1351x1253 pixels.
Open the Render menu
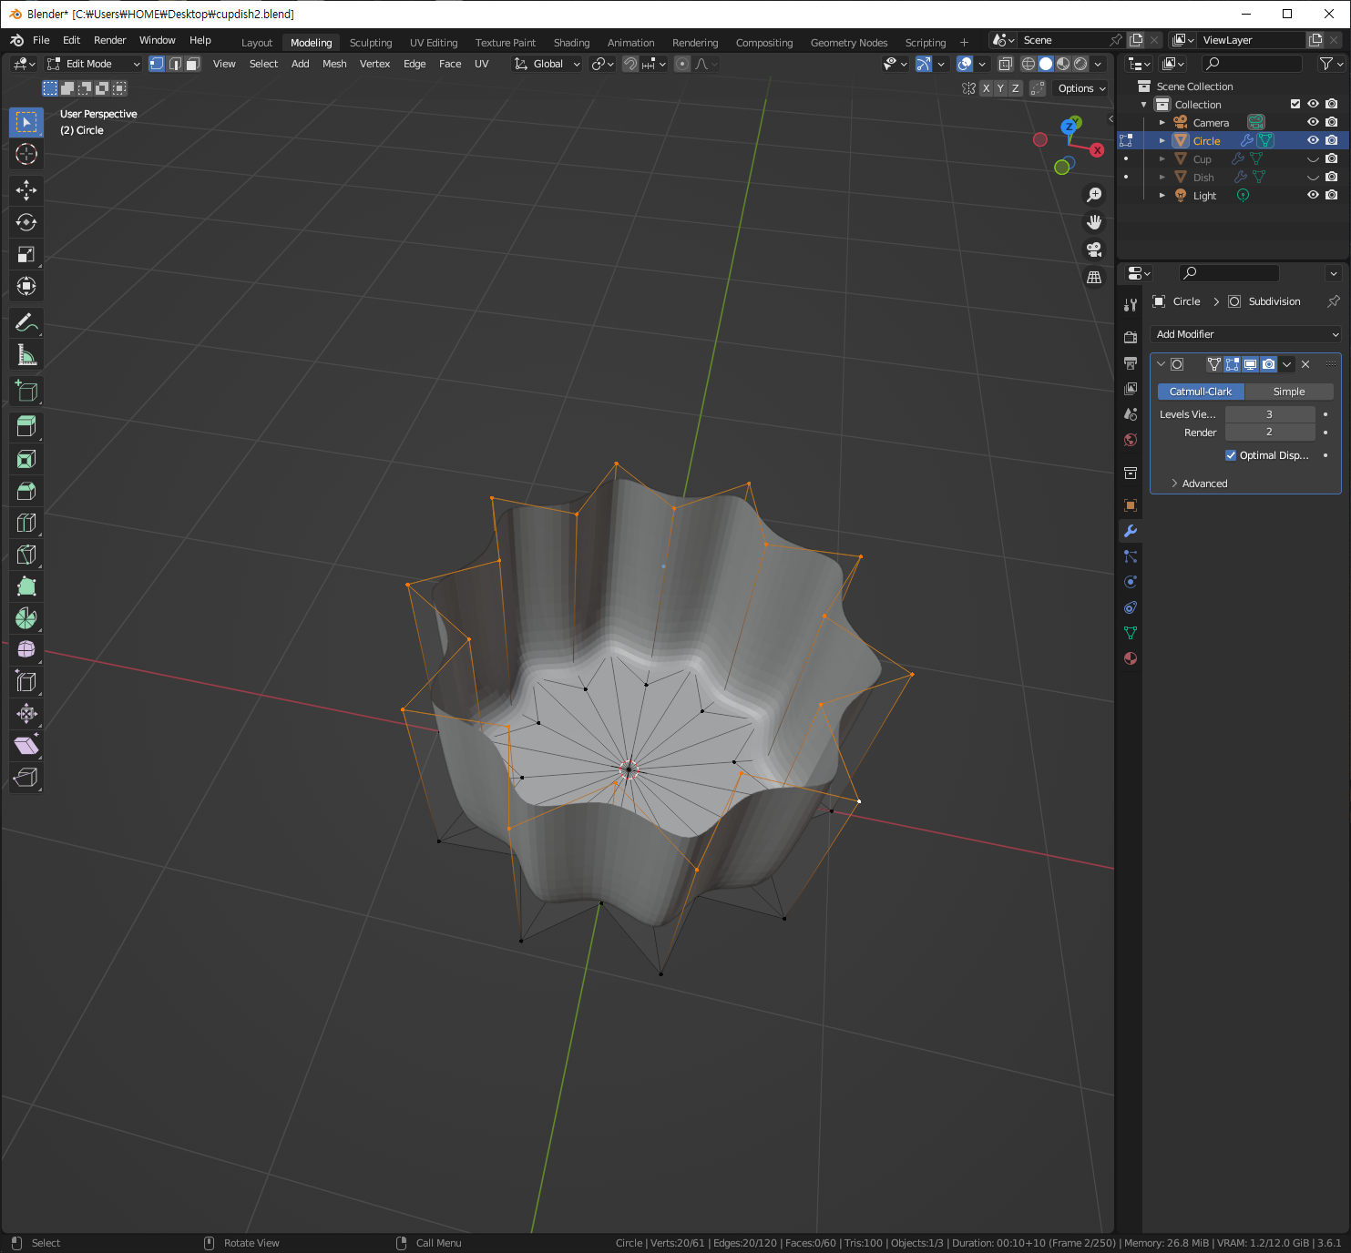[x=110, y=40]
